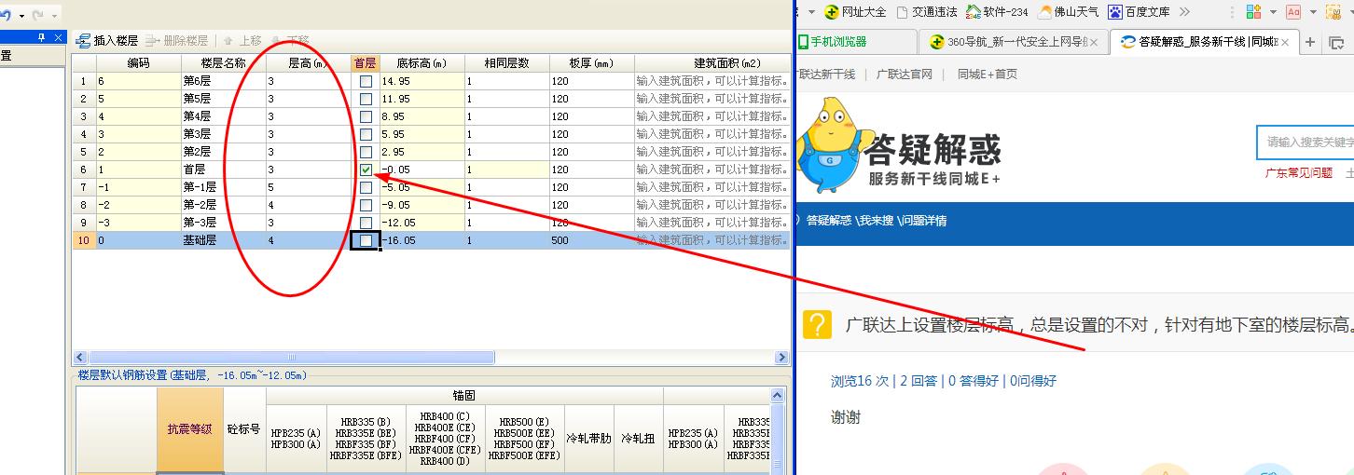Open the 广联达官网 link
The image size is (1354, 475).
[x=905, y=75]
